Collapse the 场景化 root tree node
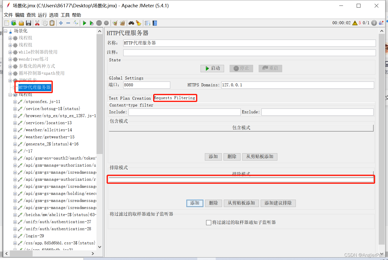Screen dimensions: 388x260 click(6, 31)
